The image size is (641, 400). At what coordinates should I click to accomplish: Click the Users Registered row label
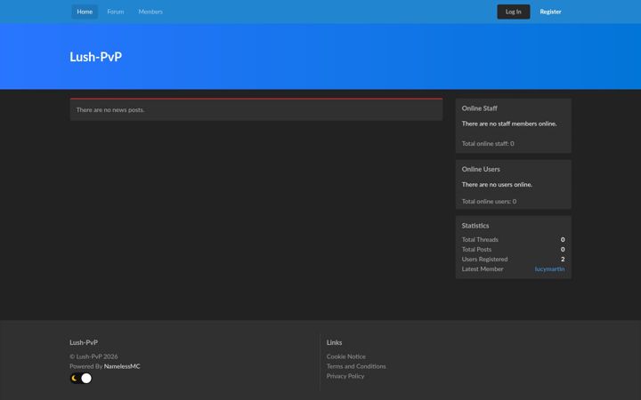point(485,260)
